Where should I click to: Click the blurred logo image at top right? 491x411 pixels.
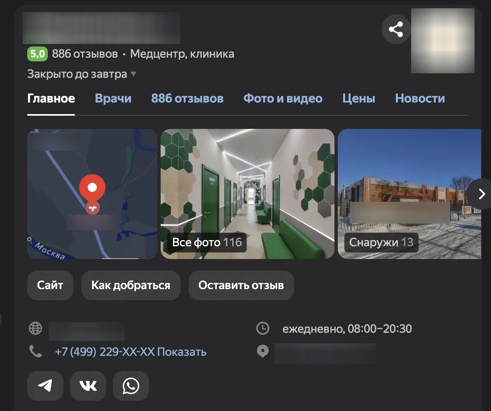coord(443,41)
